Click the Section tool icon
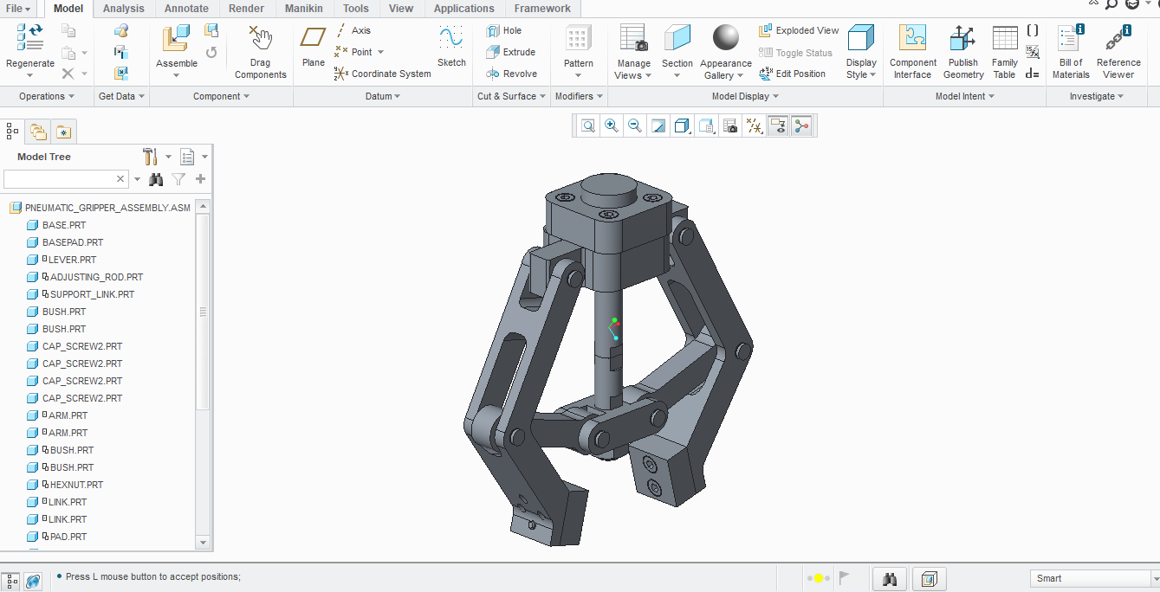 (x=677, y=38)
